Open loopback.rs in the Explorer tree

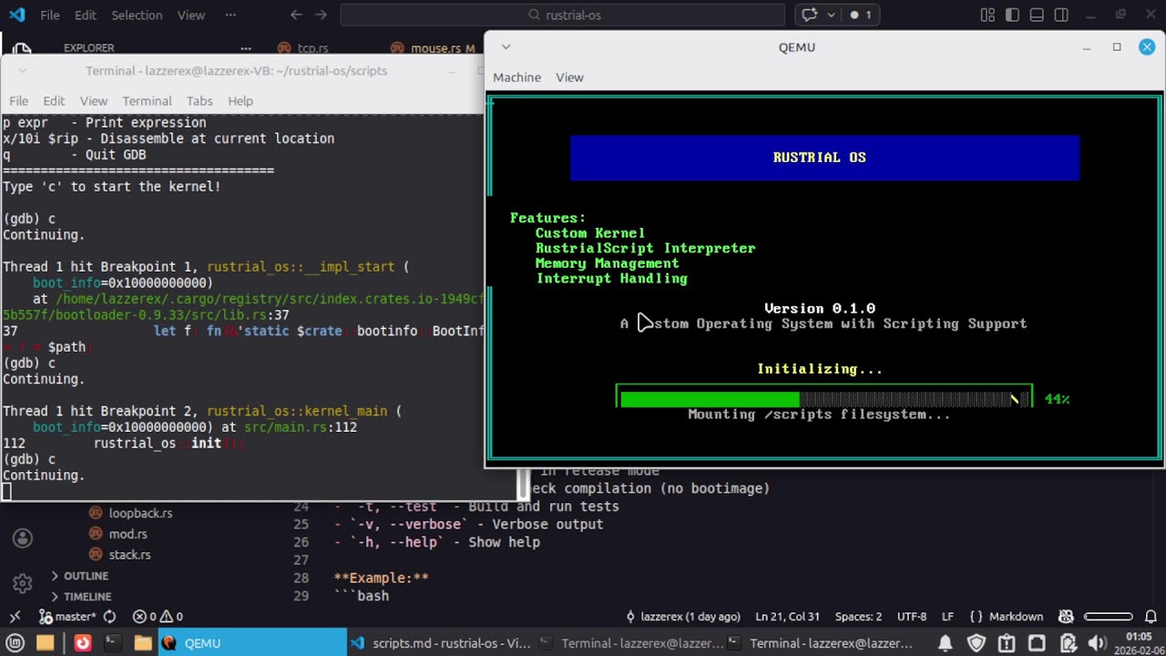pos(140,514)
